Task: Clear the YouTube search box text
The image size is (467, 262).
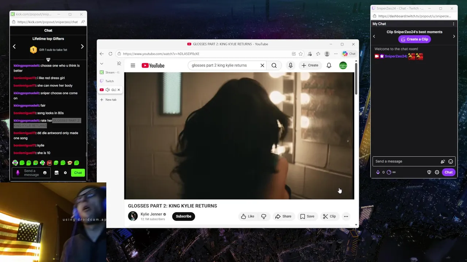Action: coord(262,65)
